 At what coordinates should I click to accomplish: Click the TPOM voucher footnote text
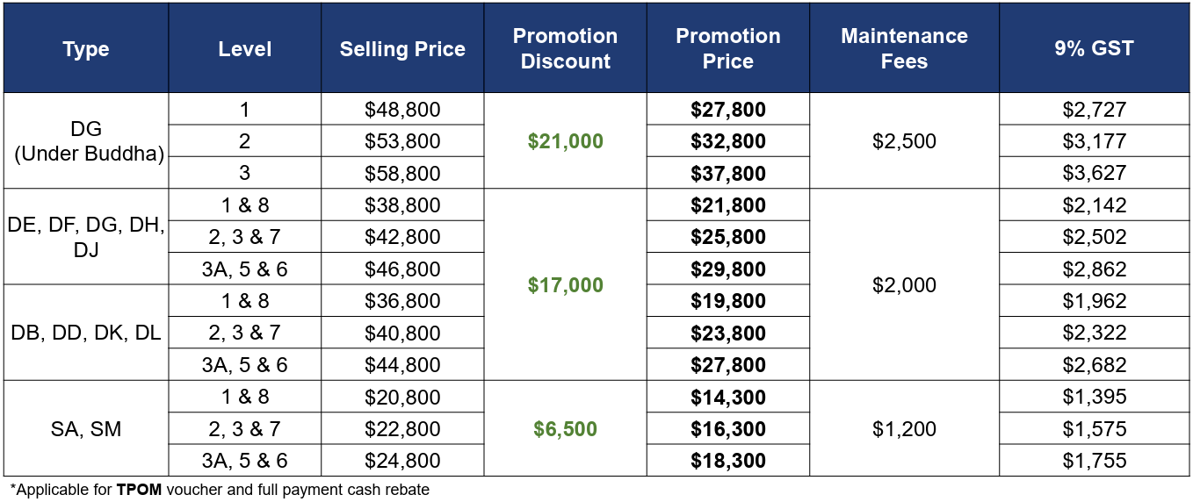pos(220,490)
